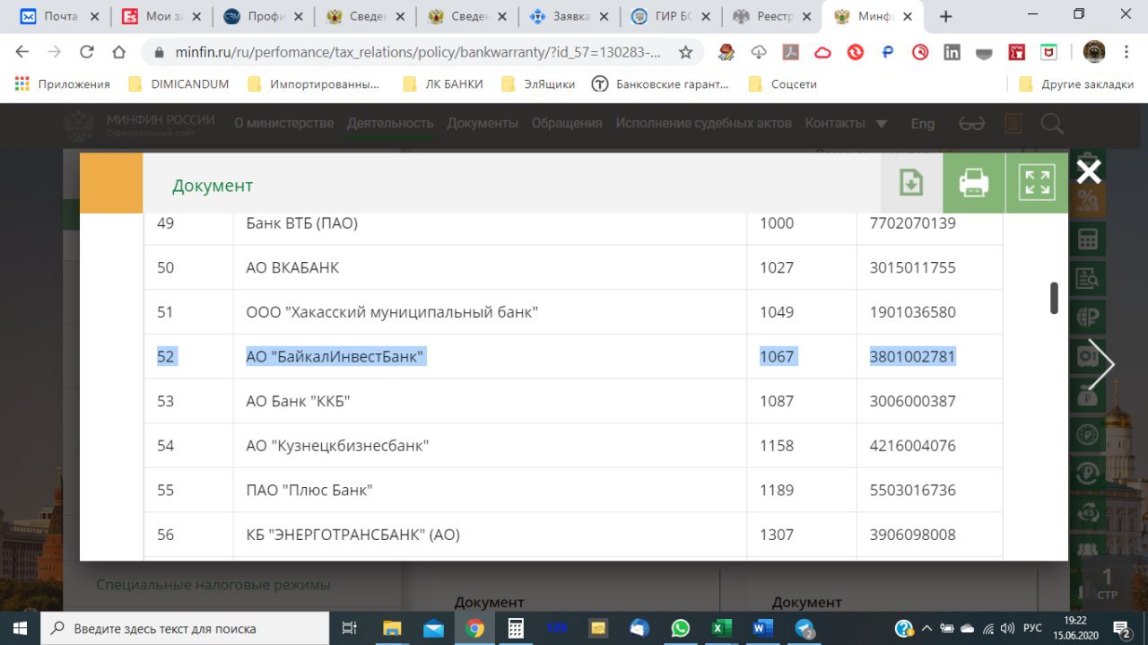Viewport: 1148px width, 645px height.
Task: Enable the accessibility glasses view icon
Action: tap(971, 124)
